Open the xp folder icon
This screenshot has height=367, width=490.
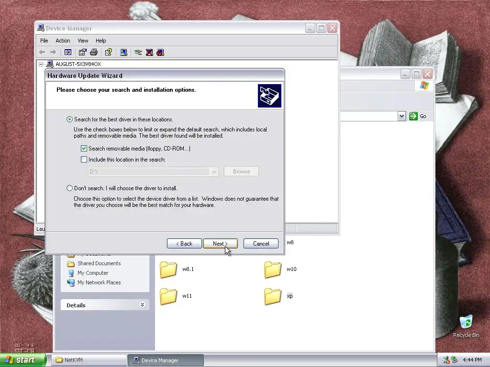pyautogui.click(x=272, y=296)
